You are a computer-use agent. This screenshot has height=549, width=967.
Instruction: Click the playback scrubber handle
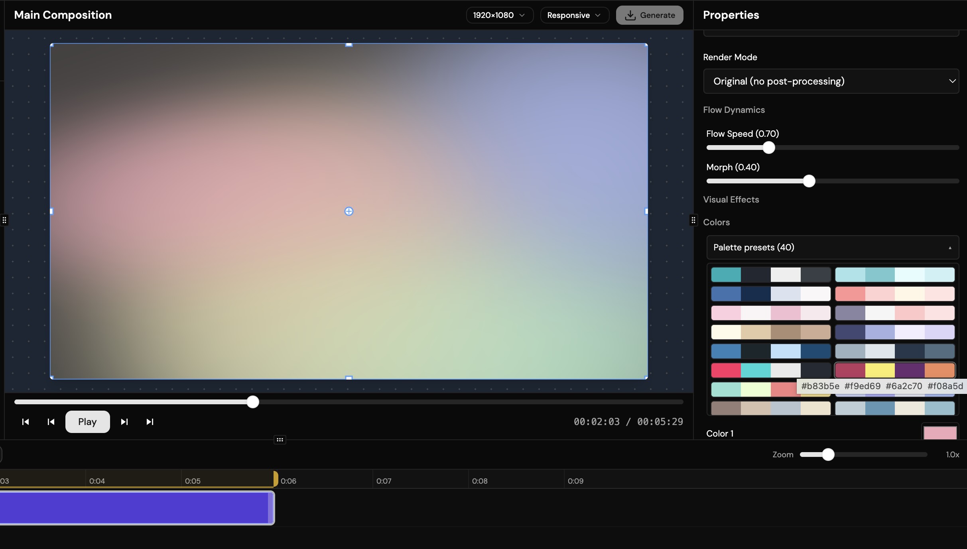click(253, 402)
